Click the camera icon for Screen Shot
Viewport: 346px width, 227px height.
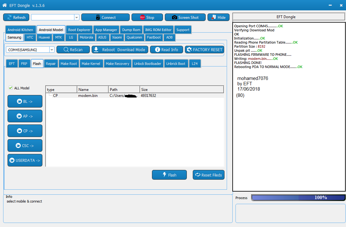[x=174, y=18]
